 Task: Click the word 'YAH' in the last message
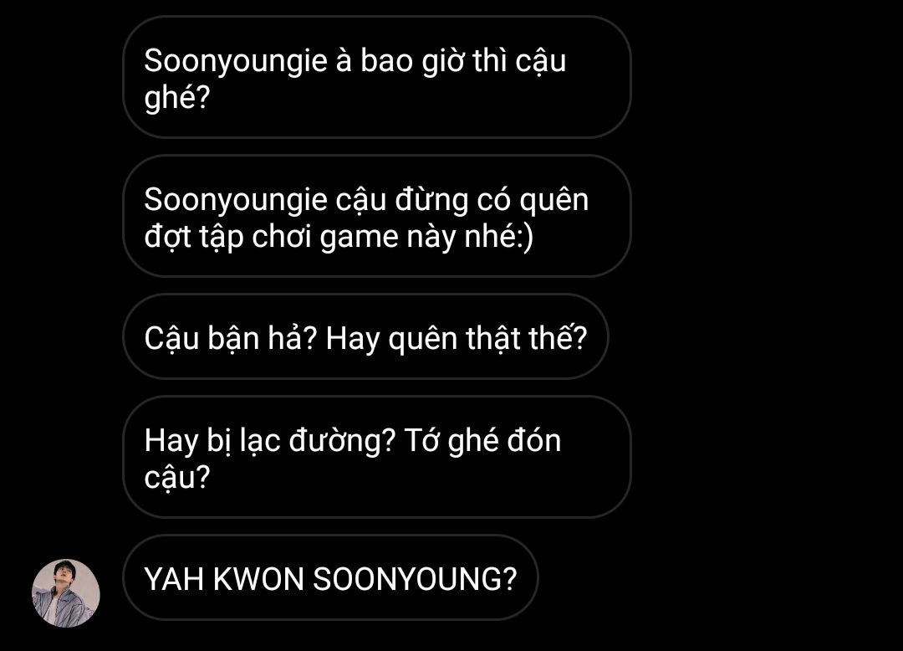tap(174, 579)
